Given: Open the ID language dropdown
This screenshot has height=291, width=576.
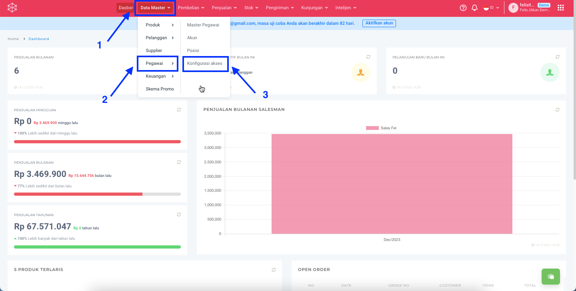Looking at the screenshot, I should click(491, 8).
